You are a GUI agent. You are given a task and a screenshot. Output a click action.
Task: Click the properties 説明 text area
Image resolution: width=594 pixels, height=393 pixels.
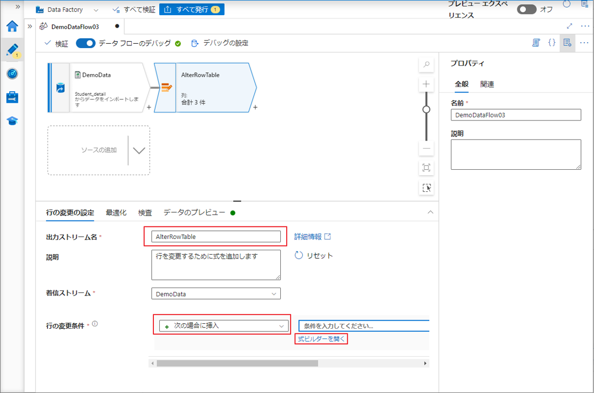pos(516,155)
